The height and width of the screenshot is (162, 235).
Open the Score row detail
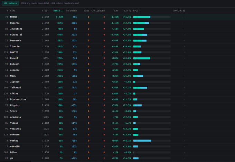117,111
